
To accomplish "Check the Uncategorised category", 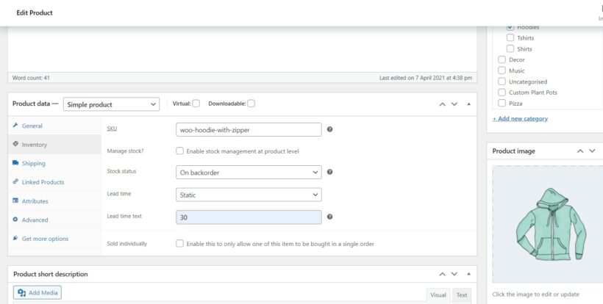I will point(502,82).
